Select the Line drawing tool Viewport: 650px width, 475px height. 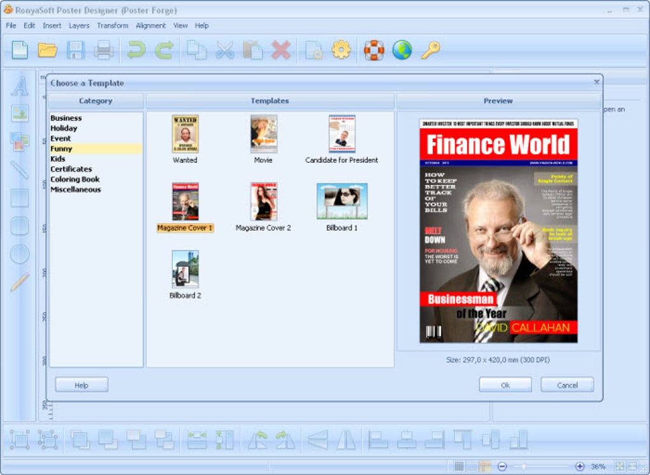20,169
